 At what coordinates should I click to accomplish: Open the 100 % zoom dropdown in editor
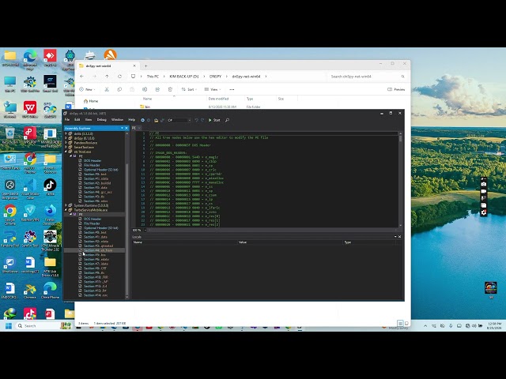pos(145,230)
